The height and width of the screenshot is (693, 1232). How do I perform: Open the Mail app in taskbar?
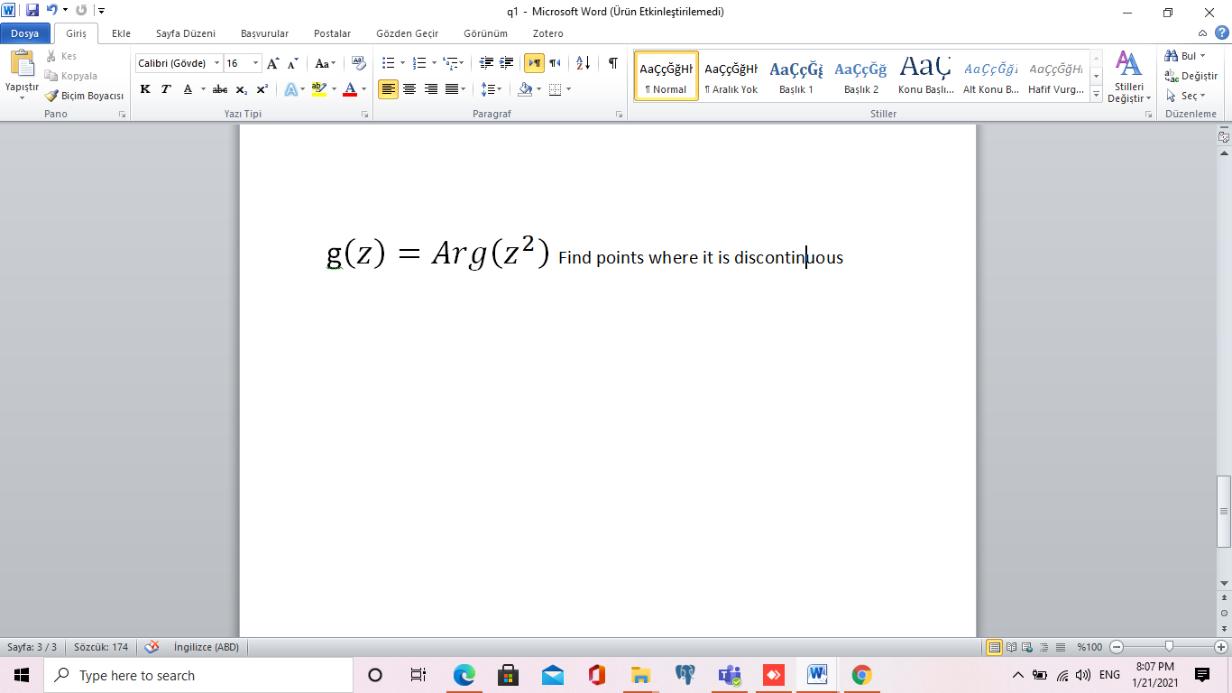tap(552, 675)
